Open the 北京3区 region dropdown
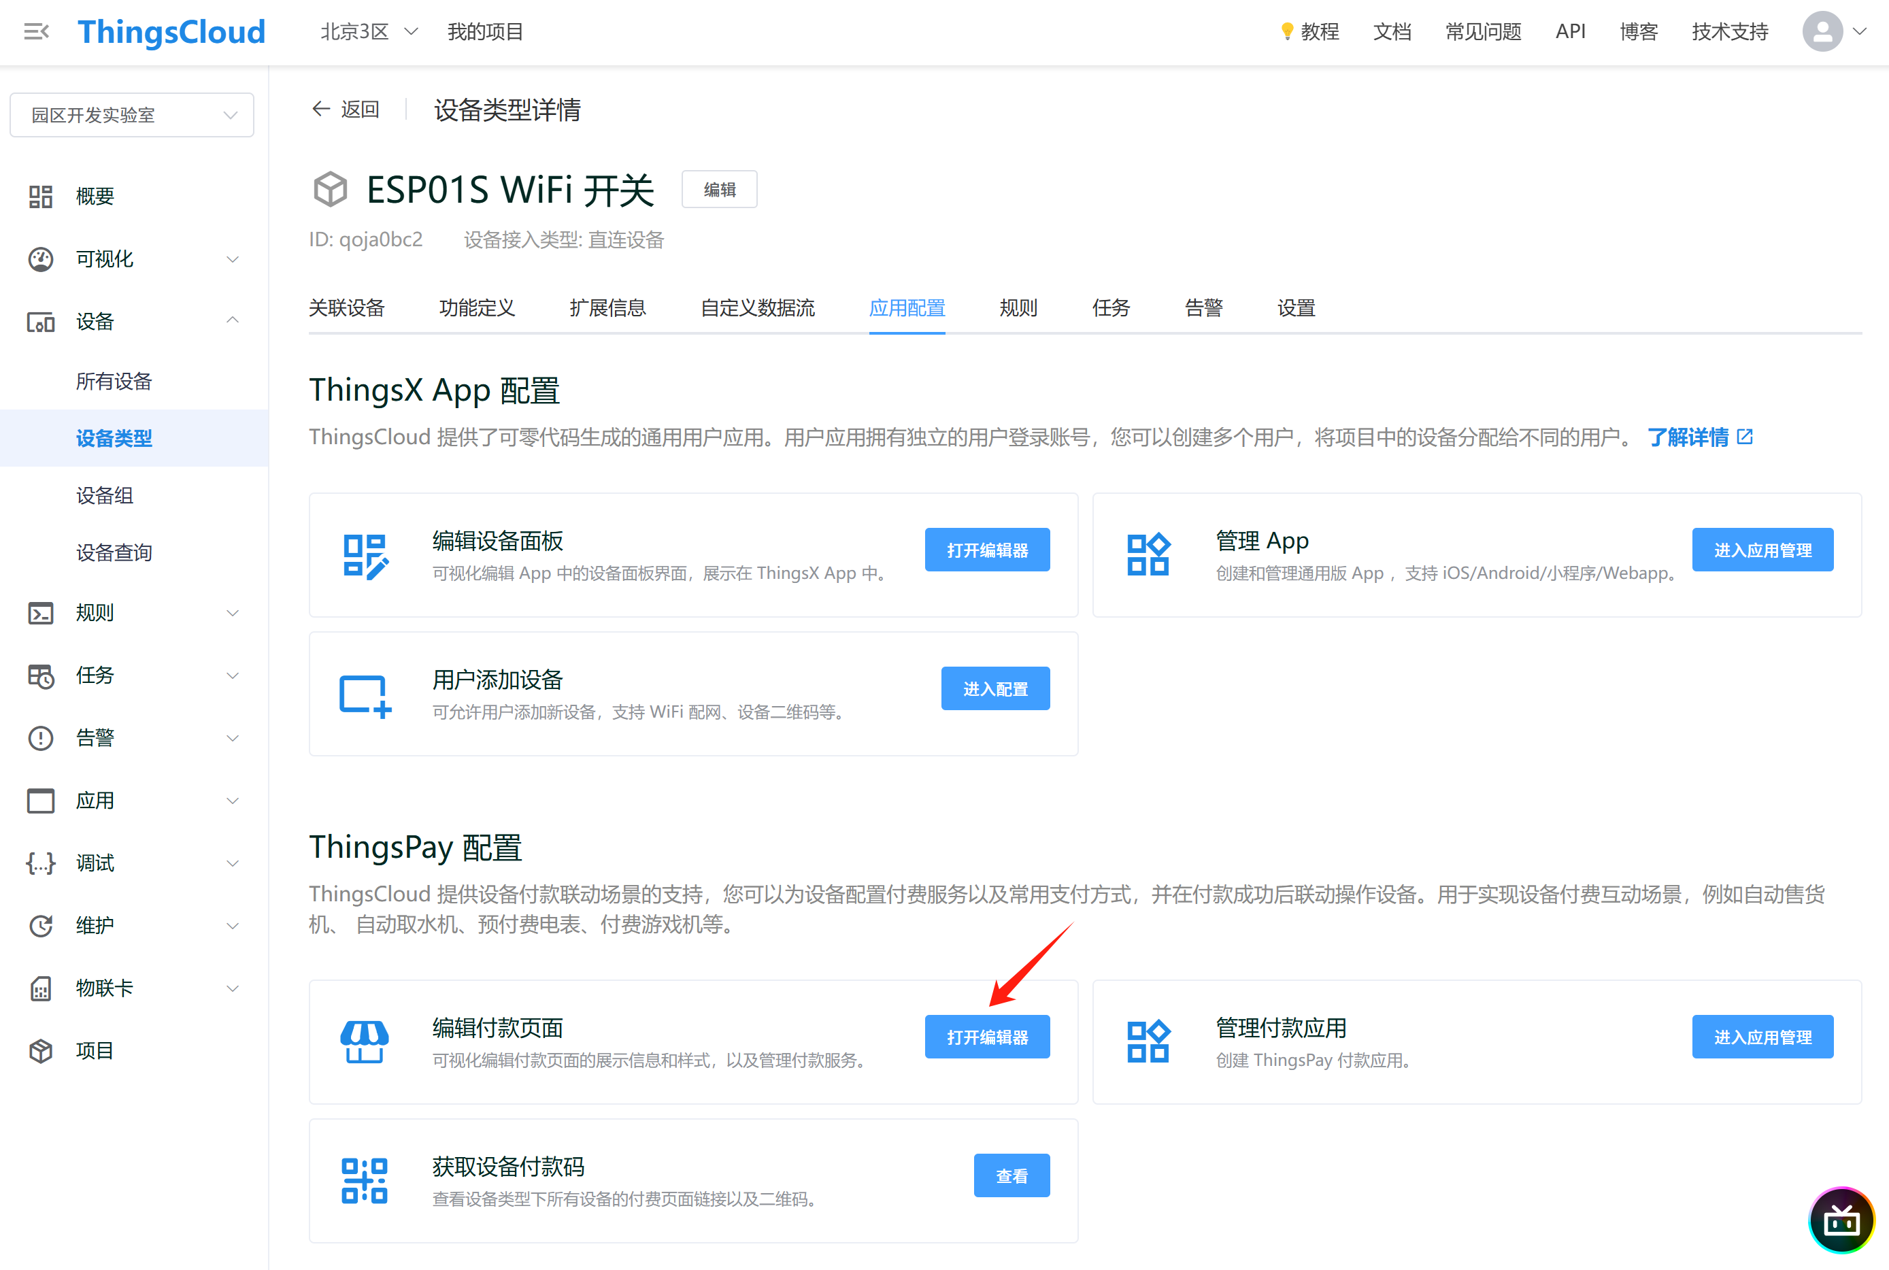The image size is (1889, 1270). click(369, 31)
